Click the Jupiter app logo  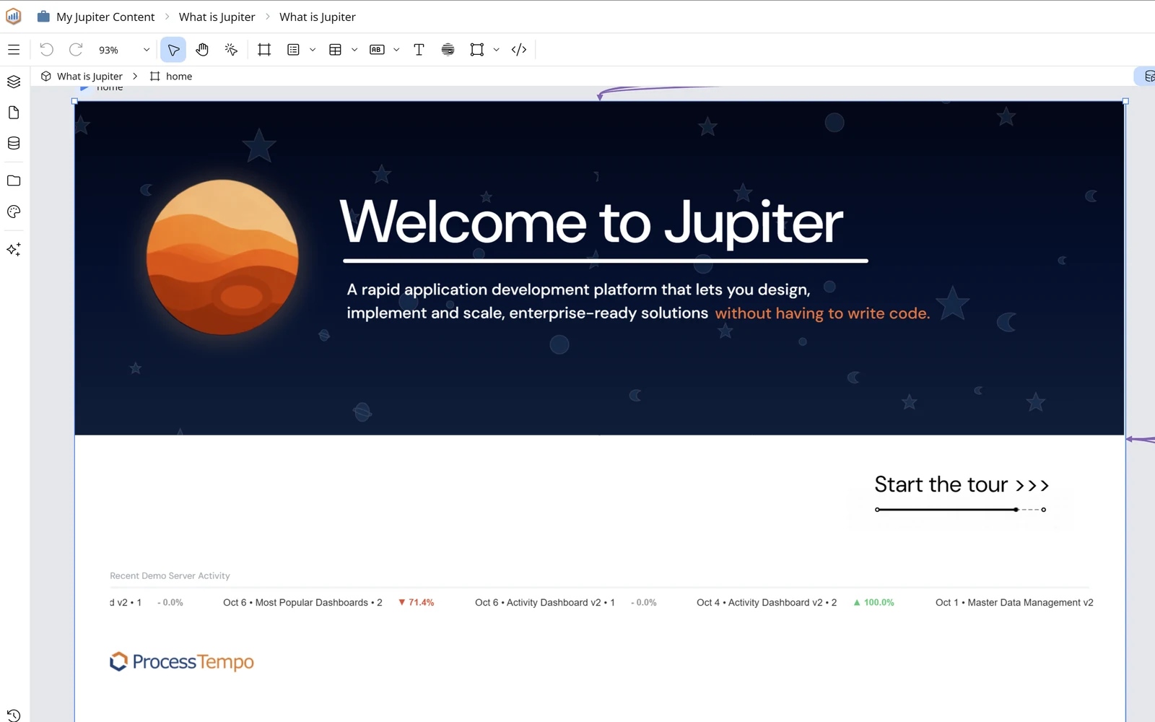[13, 16]
